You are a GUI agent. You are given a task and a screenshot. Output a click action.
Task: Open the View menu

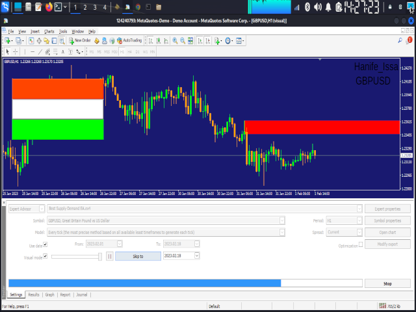22,31
